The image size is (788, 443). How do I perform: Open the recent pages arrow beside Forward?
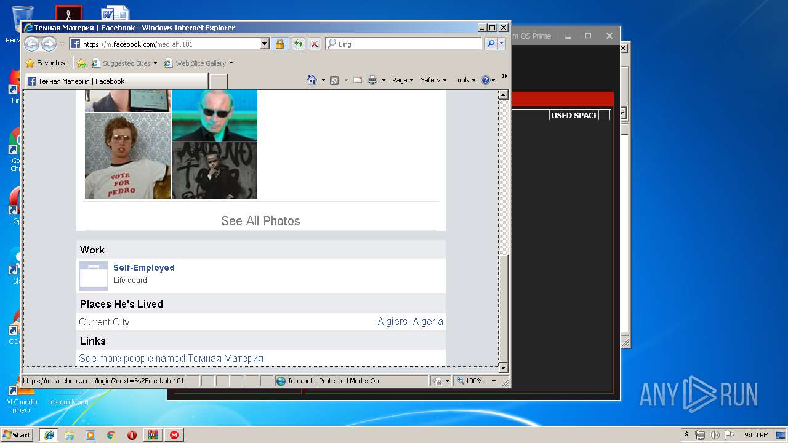coord(62,44)
